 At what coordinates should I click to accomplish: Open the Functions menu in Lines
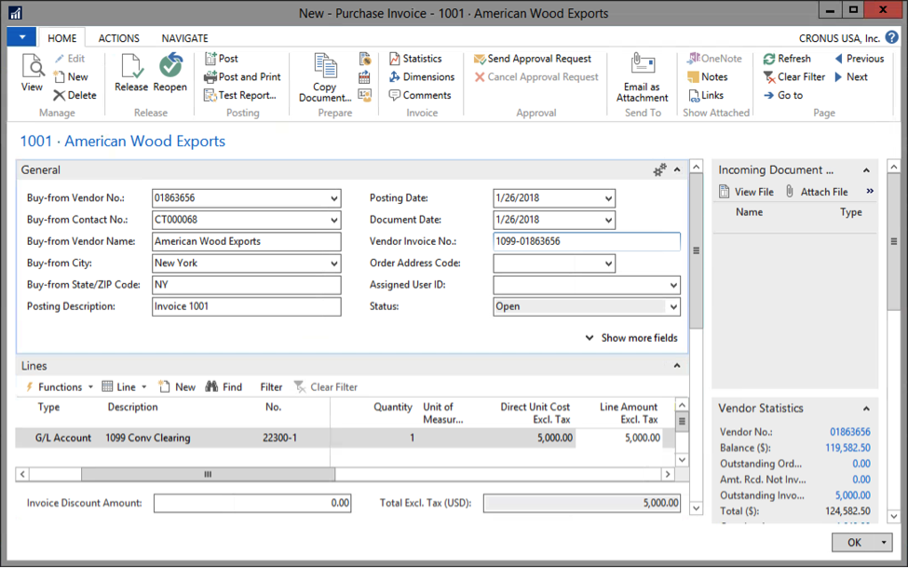coord(59,386)
